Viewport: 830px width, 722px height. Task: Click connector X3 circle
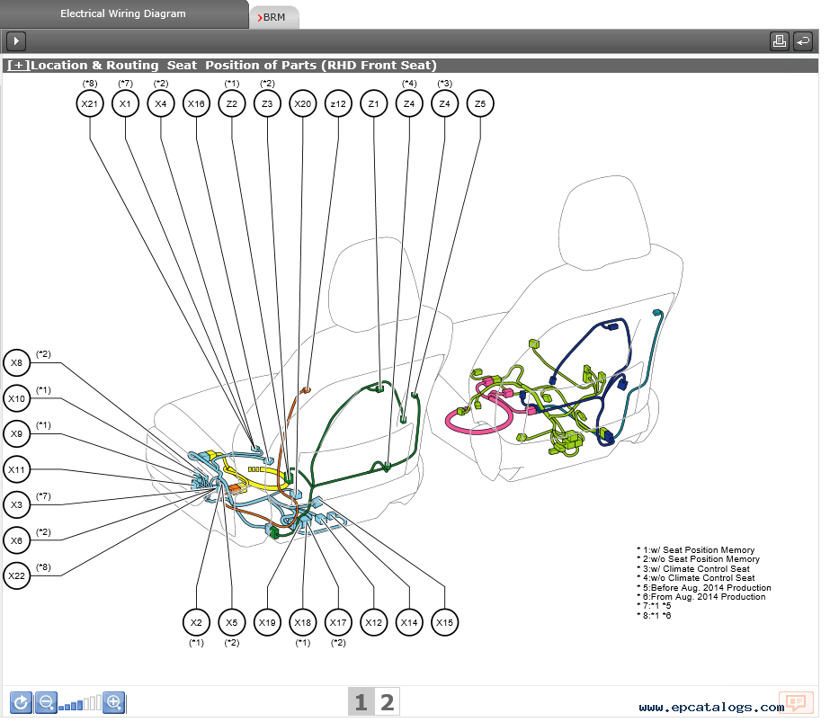point(16,505)
